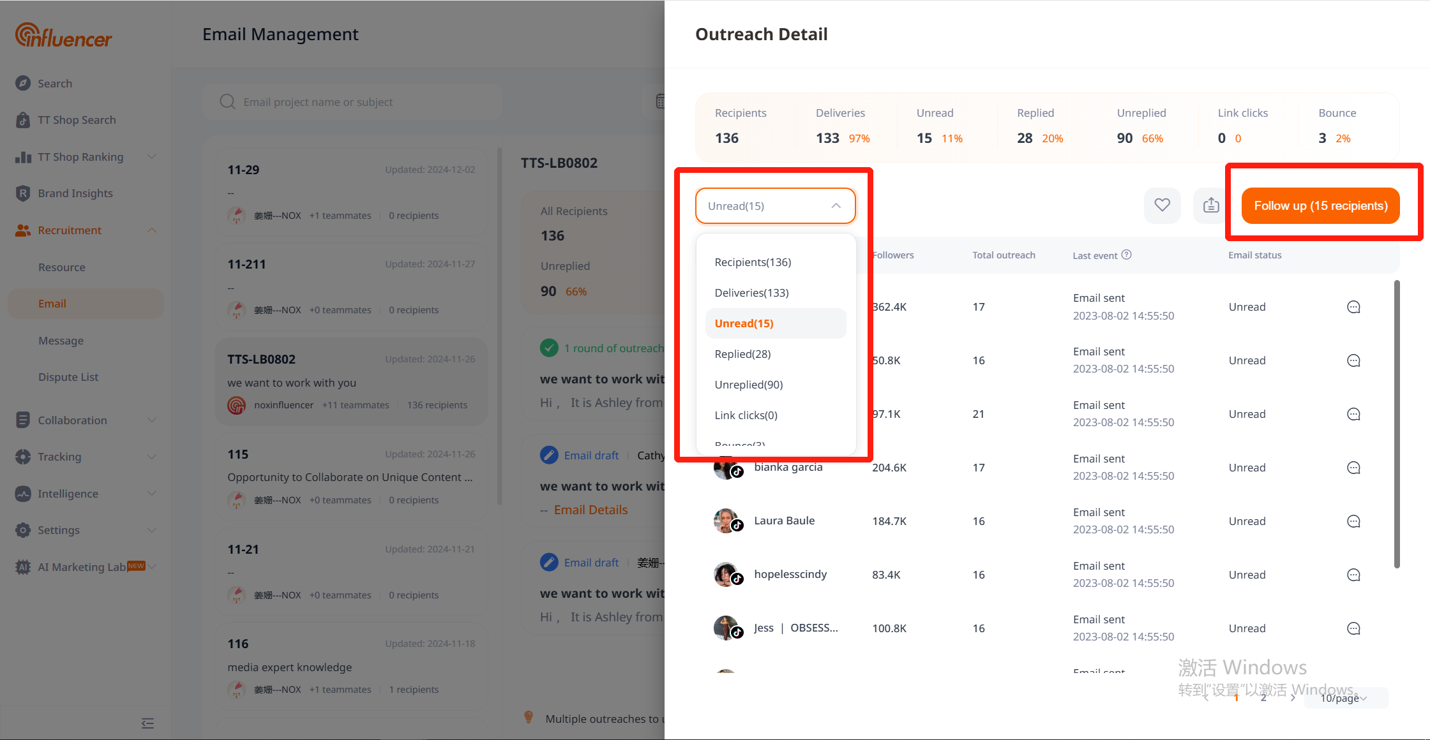Click Follow up (15 recipients) button
The width and height of the screenshot is (1430, 740).
point(1320,205)
